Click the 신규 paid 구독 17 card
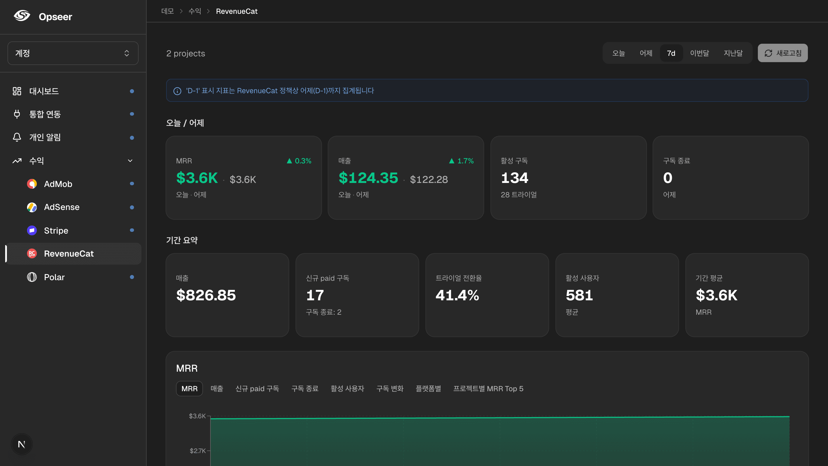The image size is (828, 466). (x=357, y=295)
